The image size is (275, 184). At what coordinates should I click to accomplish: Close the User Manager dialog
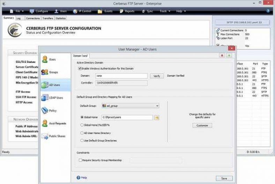click(232, 49)
